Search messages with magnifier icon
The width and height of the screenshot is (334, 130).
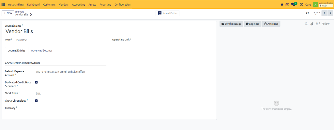pos(306,24)
